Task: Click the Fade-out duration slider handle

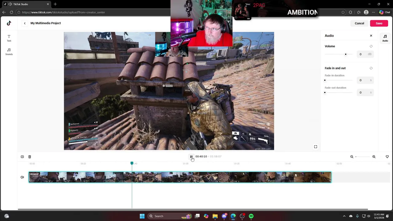Action: pyautogui.click(x=325, y=93)
